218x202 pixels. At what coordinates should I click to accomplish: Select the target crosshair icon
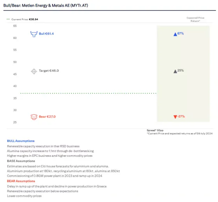click(x=34, y=71)
